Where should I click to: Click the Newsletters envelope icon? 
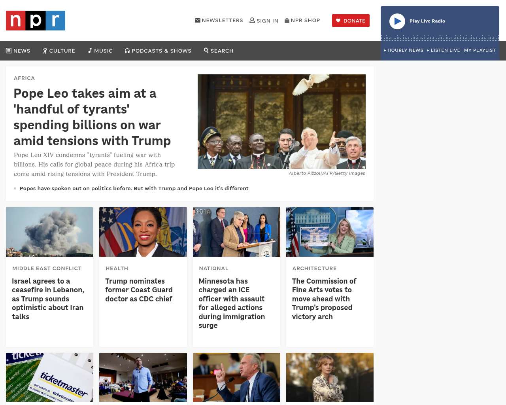pos(198,20)
